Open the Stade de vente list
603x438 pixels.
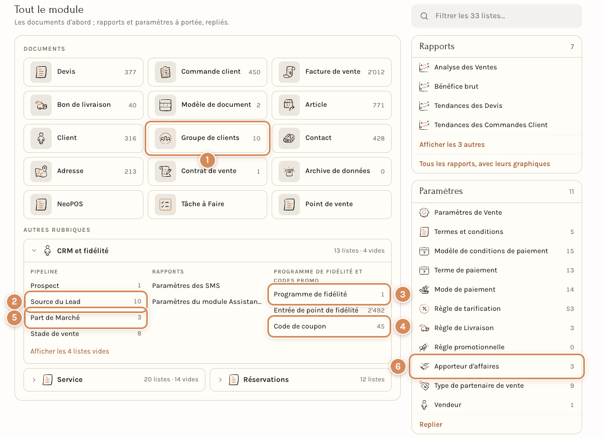86,334
